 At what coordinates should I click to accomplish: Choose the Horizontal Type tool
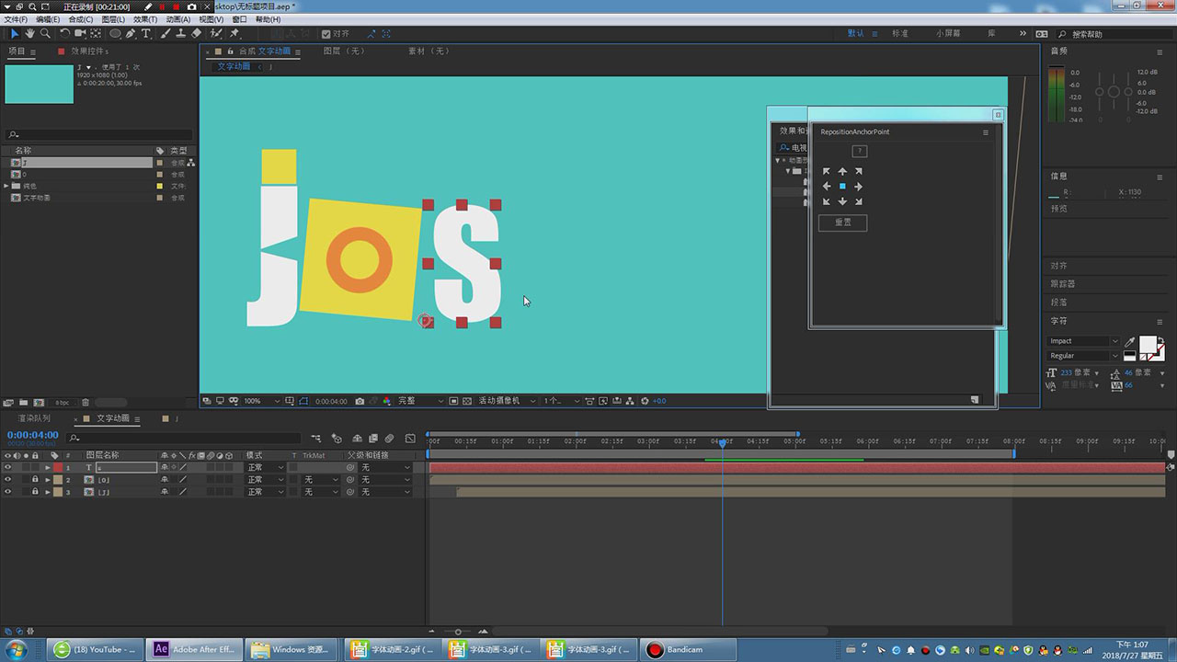pos(146,34)
